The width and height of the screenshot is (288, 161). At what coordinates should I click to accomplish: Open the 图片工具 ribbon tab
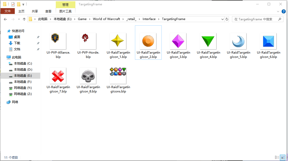65,11
